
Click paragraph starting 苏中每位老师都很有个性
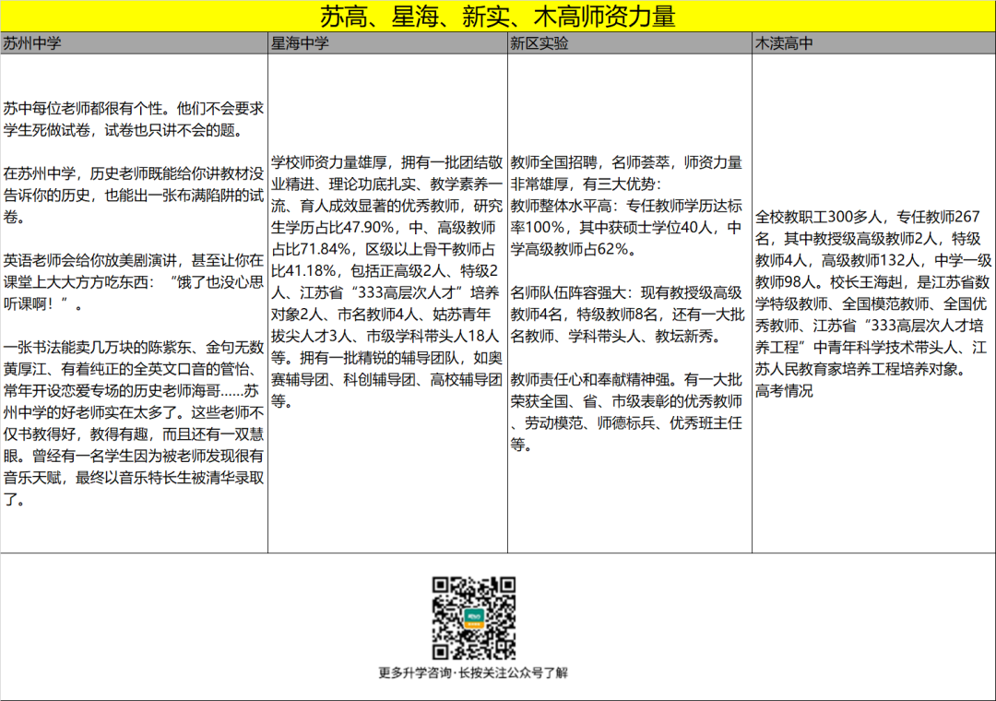[133, 119]
